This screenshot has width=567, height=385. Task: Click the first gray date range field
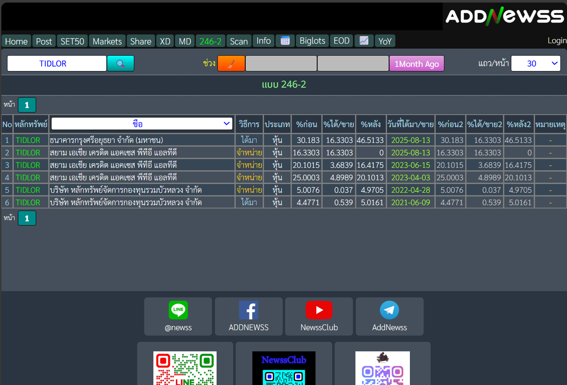pyautogui.click(x=281, y=64)
